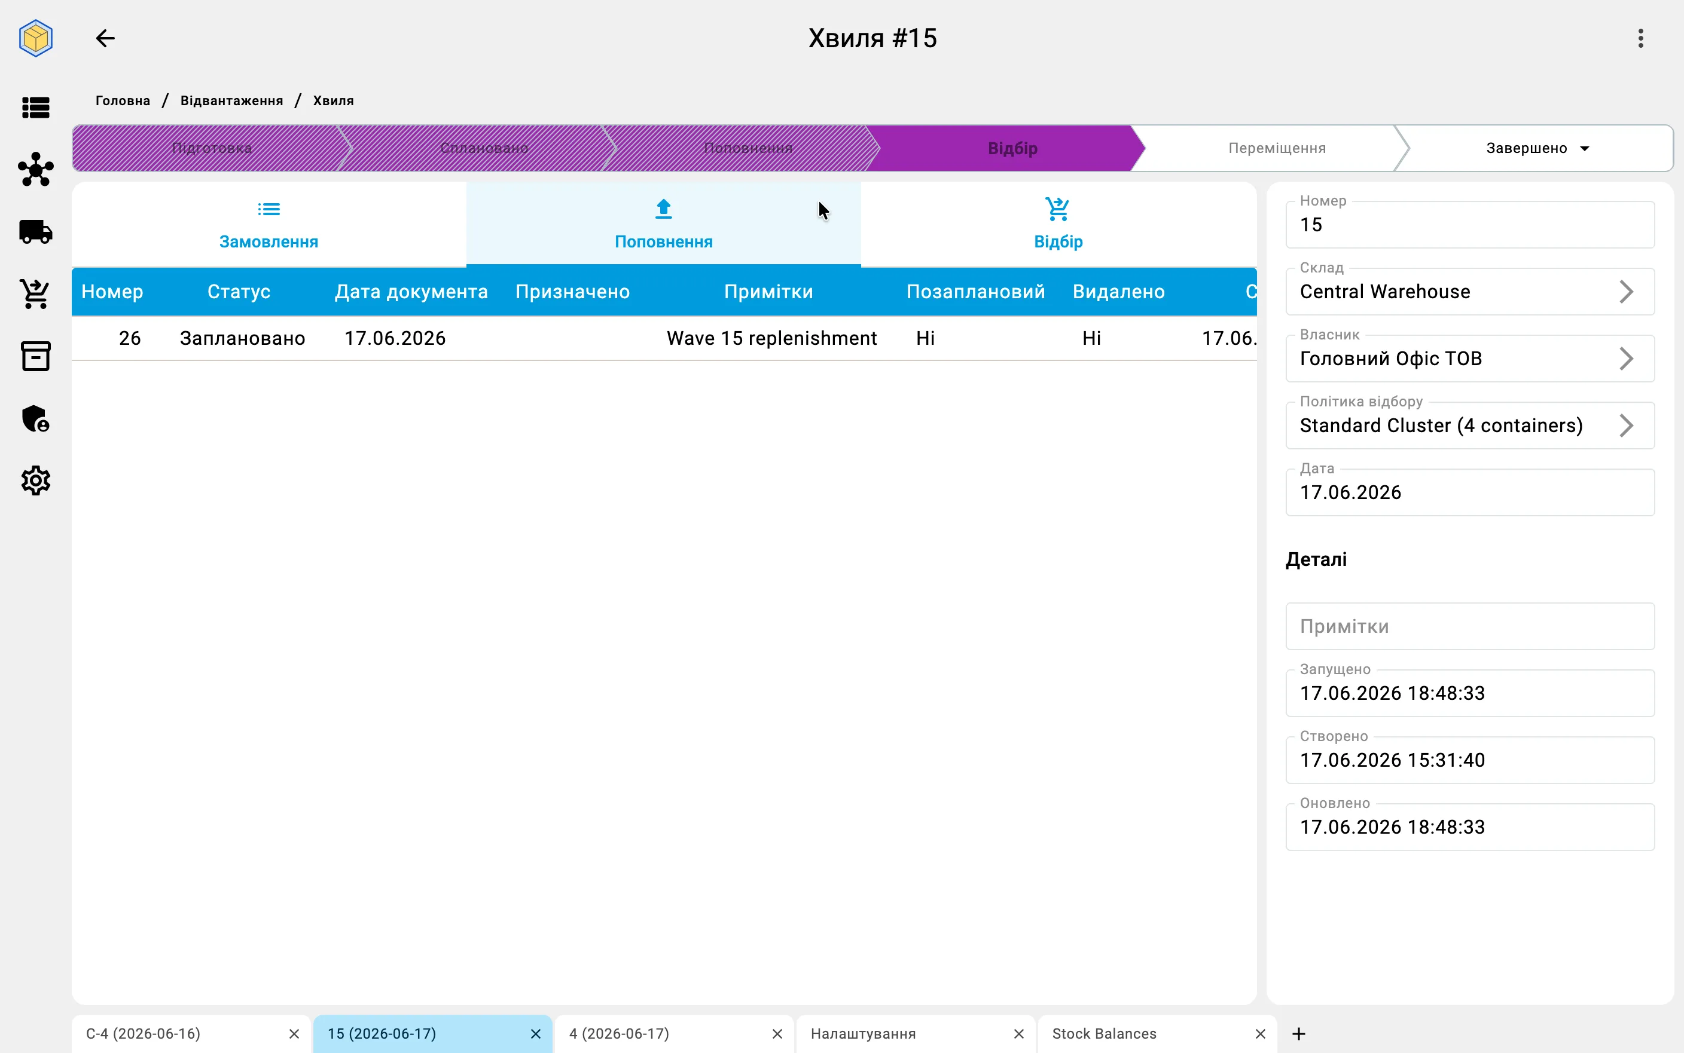Open the list view sidebar icon

[x=35, y=107]
